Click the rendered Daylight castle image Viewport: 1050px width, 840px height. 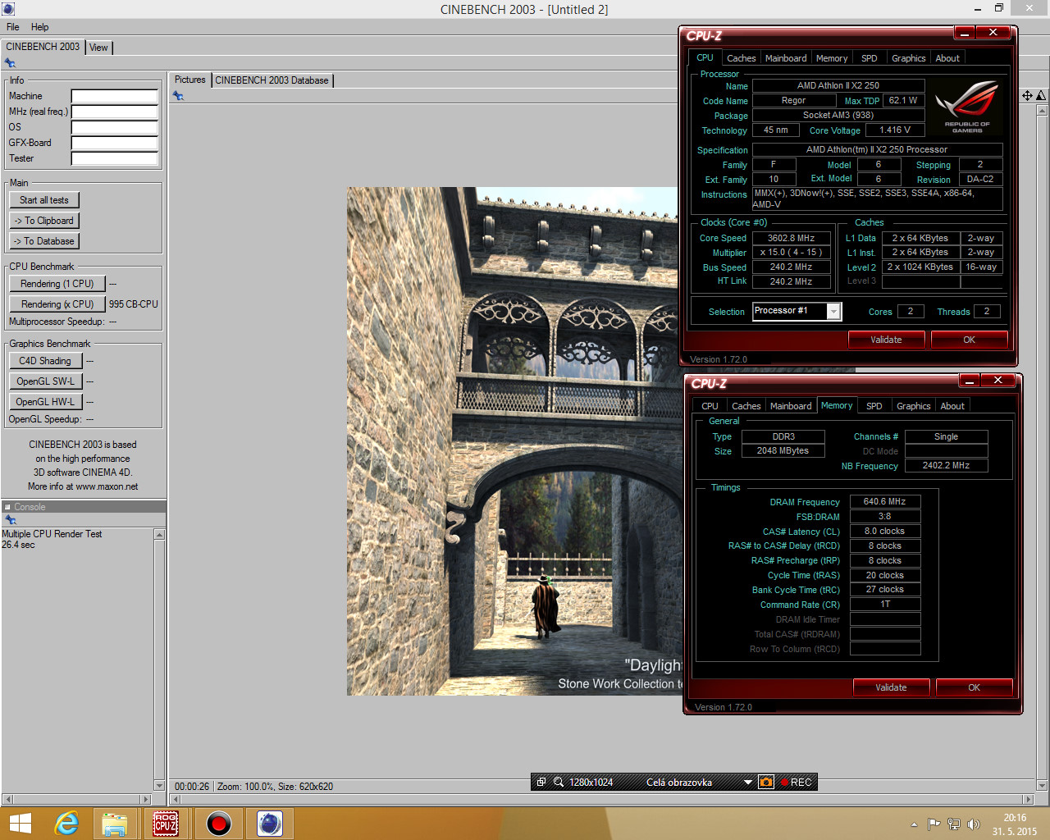click(514, 441)
